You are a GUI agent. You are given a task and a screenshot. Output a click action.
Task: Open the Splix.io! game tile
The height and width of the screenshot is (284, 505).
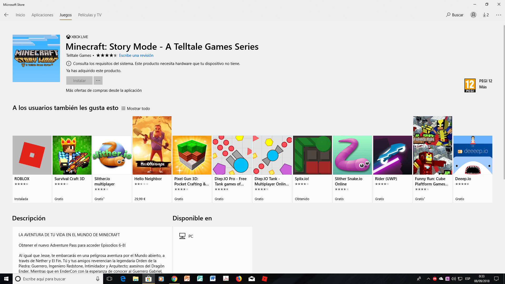[312, 169]
